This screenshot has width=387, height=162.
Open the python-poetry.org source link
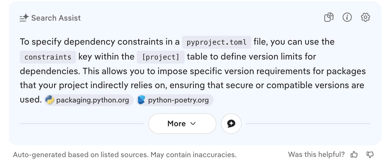point(178,100)
